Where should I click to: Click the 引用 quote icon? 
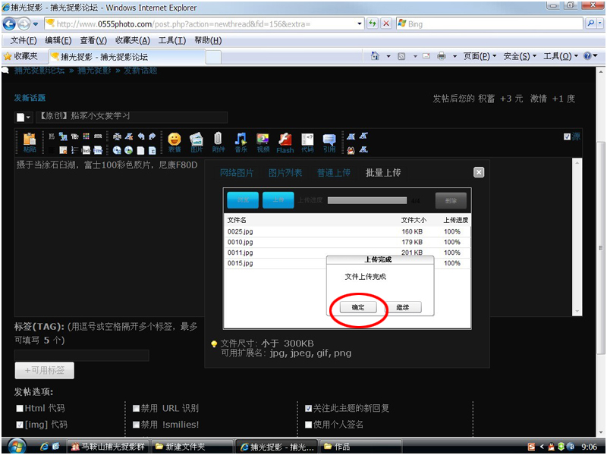[329, 142]
